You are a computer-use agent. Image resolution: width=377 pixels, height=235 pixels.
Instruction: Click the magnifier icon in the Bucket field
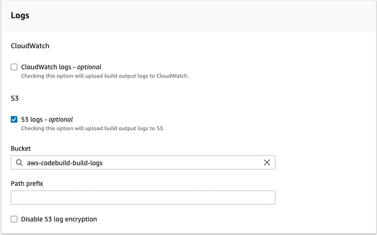pyautogui.click(x=19, y=163)
